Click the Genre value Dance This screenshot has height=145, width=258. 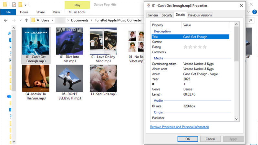click(188, 89)
